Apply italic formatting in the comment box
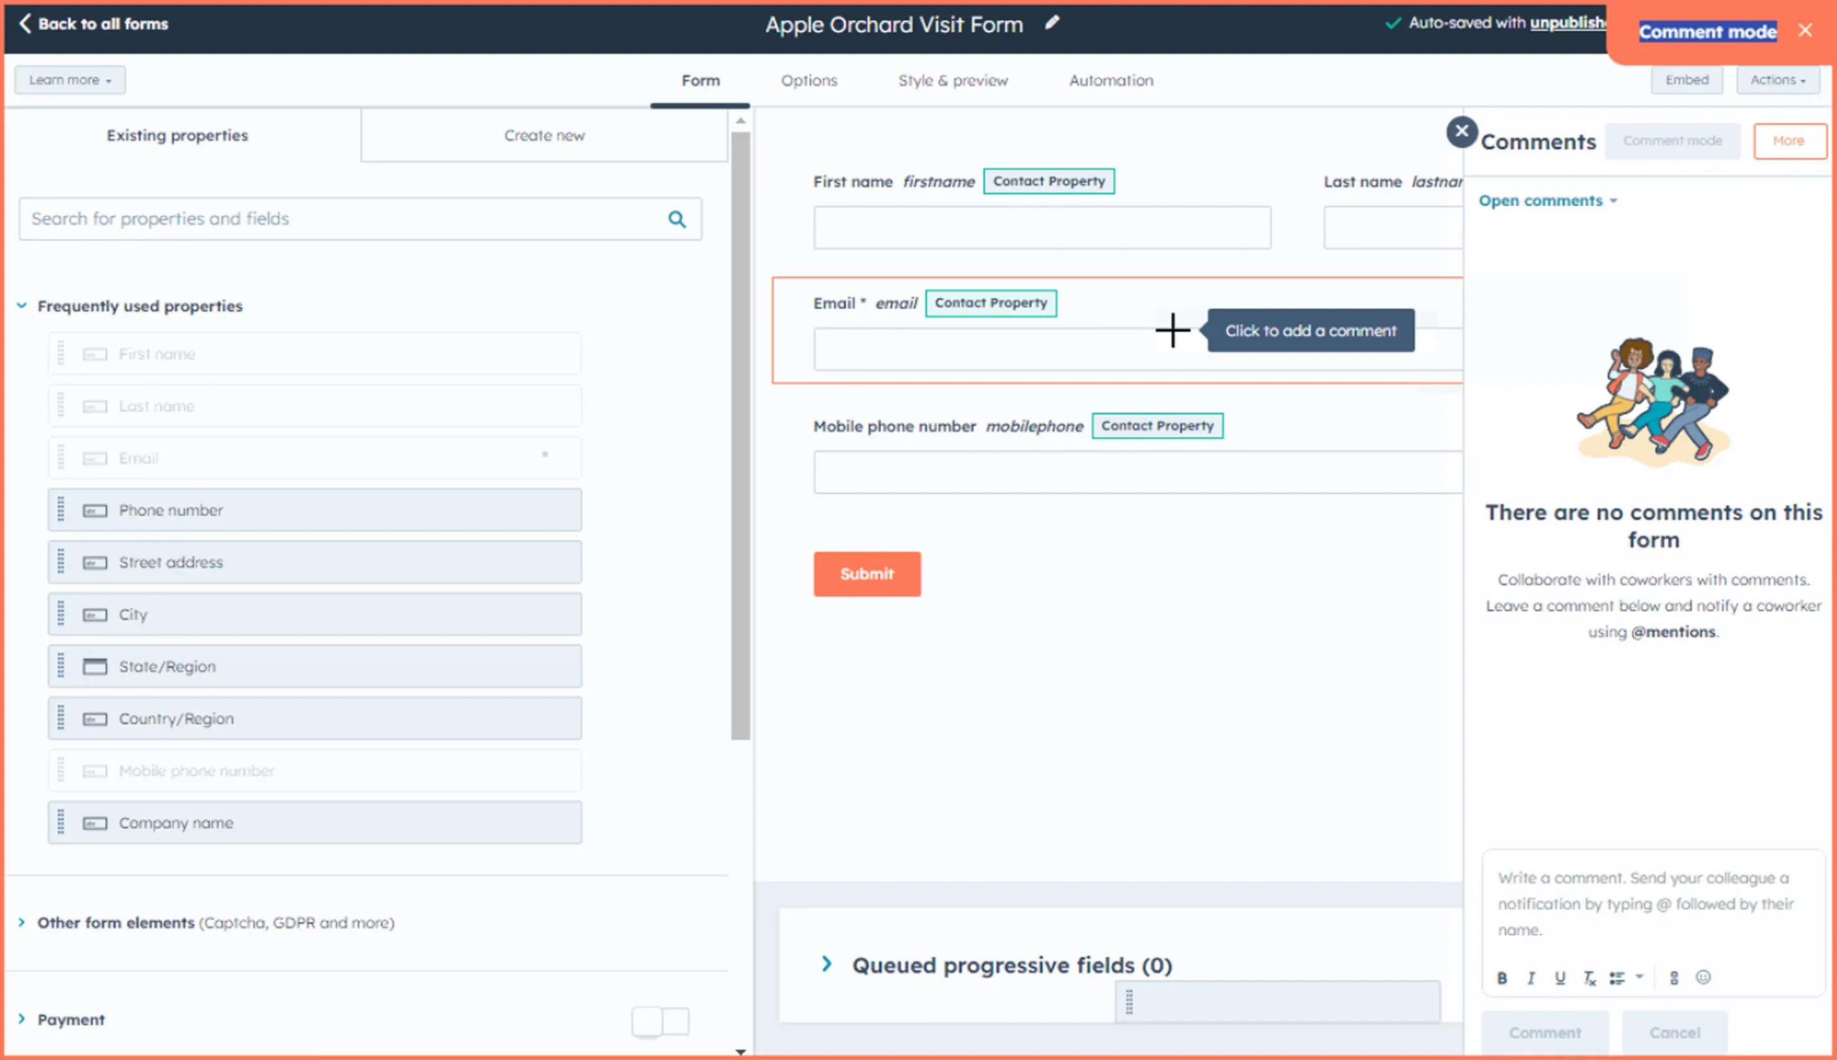The height and width of the screenshot is (1060, 1837). pos(1531,978)
